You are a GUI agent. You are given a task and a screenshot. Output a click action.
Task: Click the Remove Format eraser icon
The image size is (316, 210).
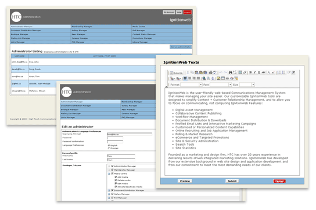coord(245,72)
